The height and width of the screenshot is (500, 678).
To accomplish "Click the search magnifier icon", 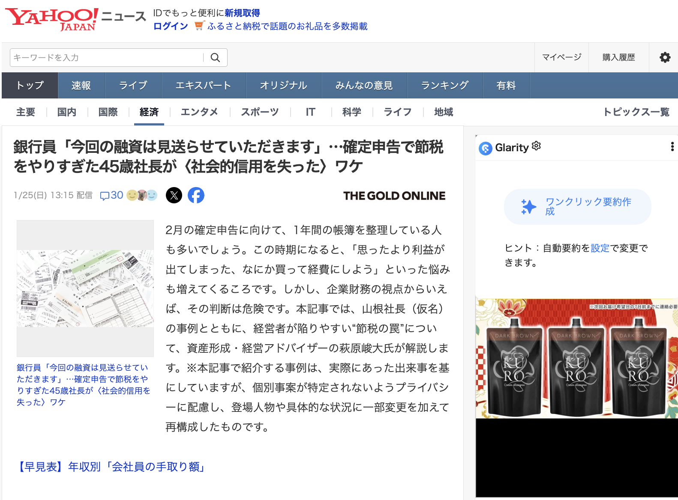I will (215, 57).
